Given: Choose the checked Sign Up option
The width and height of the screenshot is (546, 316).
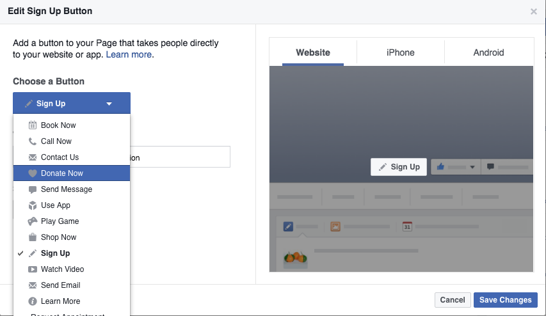Looking at the screenshot, I should (72, 253).
